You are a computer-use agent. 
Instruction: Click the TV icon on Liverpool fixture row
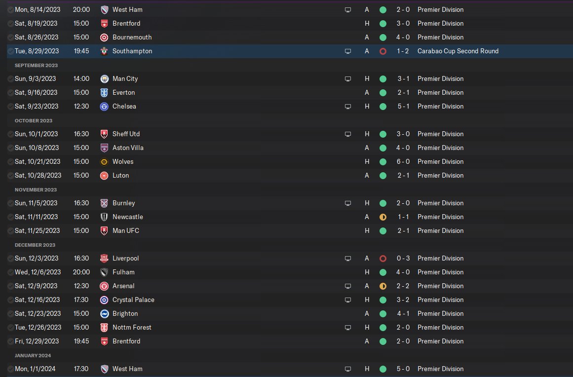pyautogui.click(x=348, y=258)
